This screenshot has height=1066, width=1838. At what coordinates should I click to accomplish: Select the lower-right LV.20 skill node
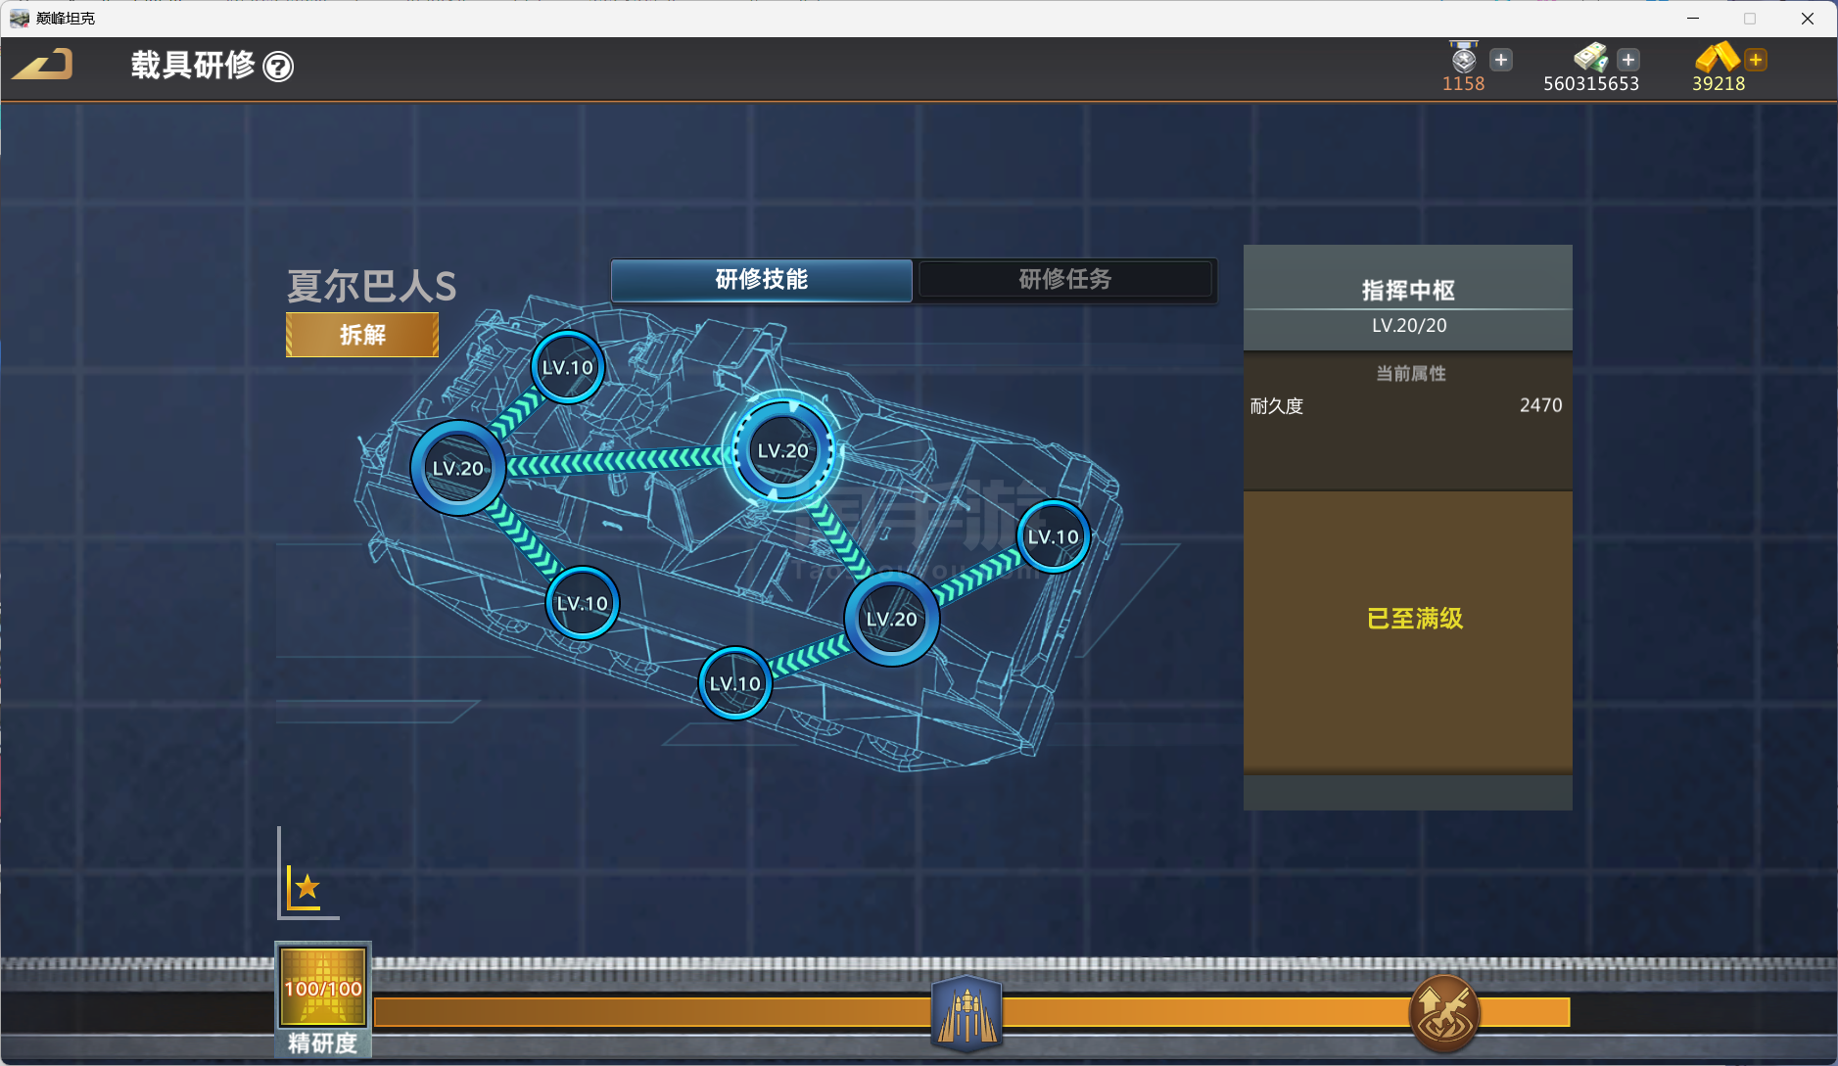click(891, 620)
